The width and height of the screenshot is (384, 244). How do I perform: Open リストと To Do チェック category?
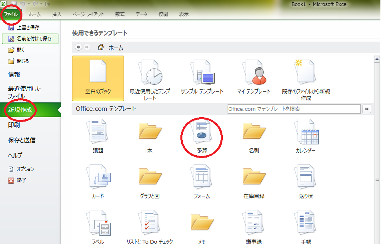150,227
